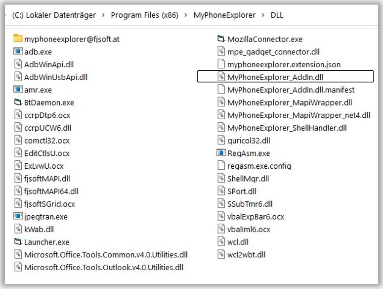Screen dimensions: 383x289
Task: Select the MyPhoneExplorer_AddIn.dll.manifest file icon
Action: [x=221, y=90]
